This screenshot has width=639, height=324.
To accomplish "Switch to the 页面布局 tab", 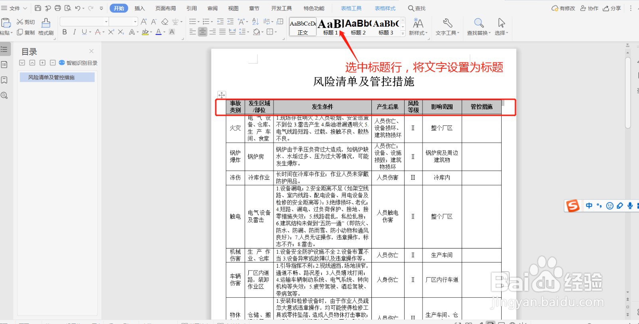I will [x=165, y=8].
